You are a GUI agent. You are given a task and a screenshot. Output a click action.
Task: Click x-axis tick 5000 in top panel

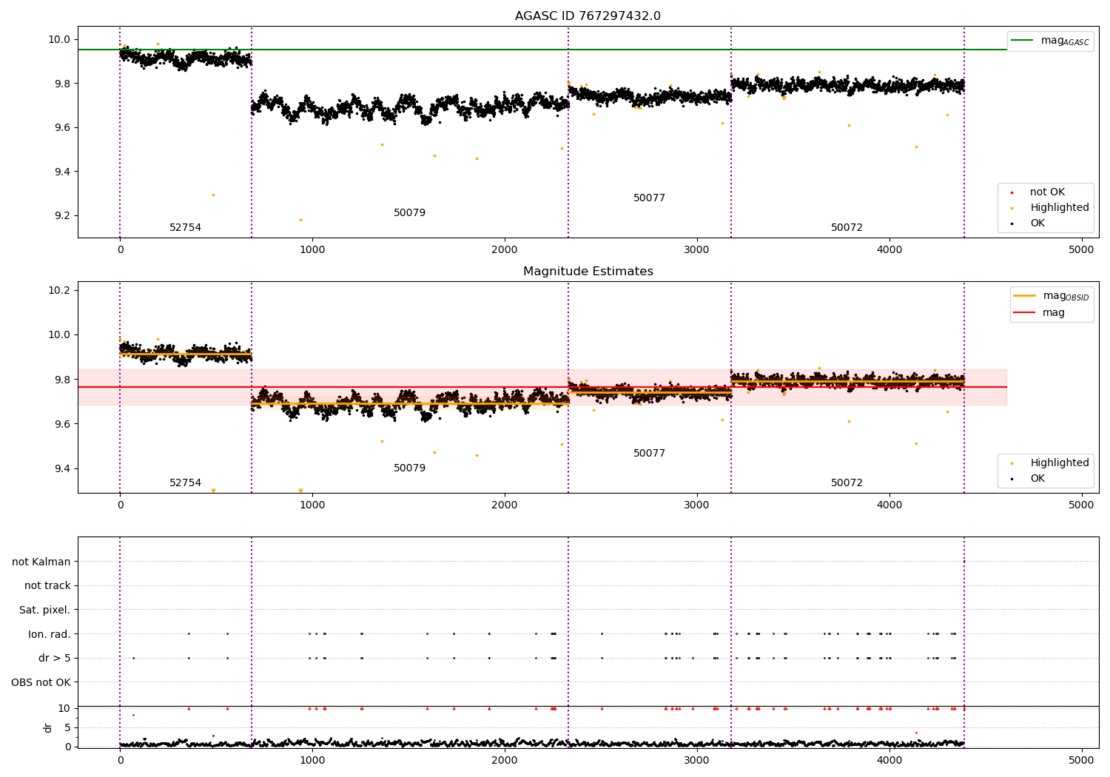coord(1081,250)
